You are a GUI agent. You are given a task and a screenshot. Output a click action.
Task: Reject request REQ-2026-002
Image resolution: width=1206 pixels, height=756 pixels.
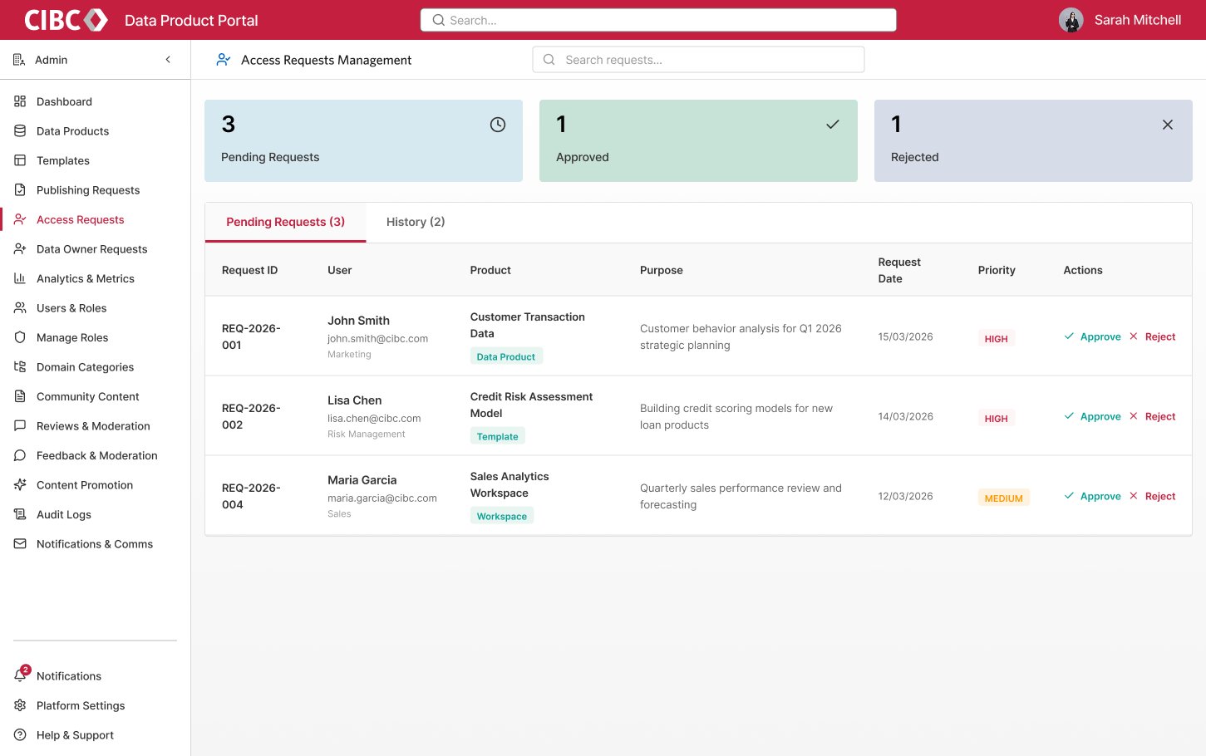[x=1152, y=416]
